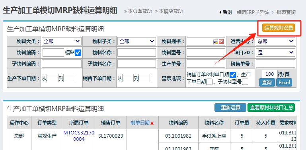The image size is (306, 150).
Task: Export results with the Excel button
Action: pos(284,82)
